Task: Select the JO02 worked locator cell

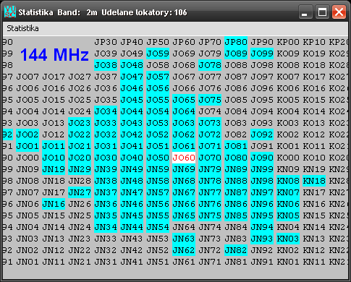Action: pos(28,134)
